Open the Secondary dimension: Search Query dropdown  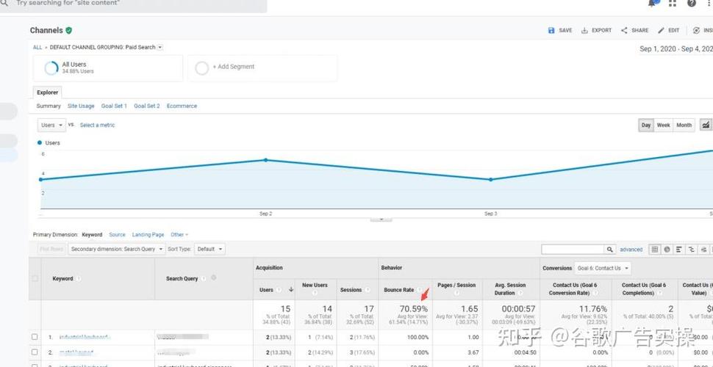coord(116,249)
